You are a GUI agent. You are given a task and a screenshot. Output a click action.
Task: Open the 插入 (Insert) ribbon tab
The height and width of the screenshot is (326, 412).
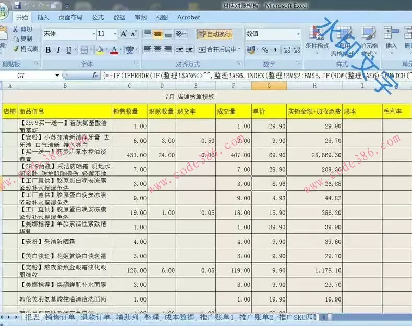[x=43, y=17]
